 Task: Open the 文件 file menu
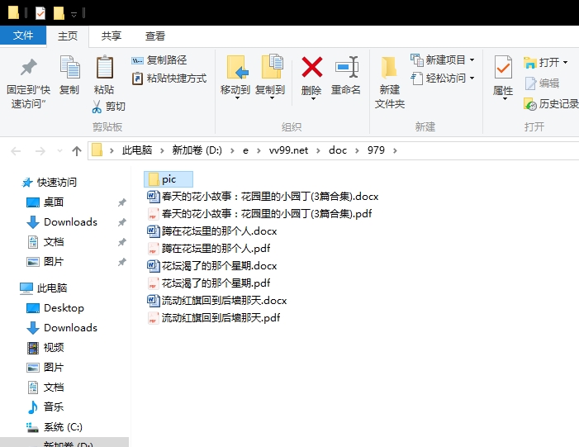point(23,36)
